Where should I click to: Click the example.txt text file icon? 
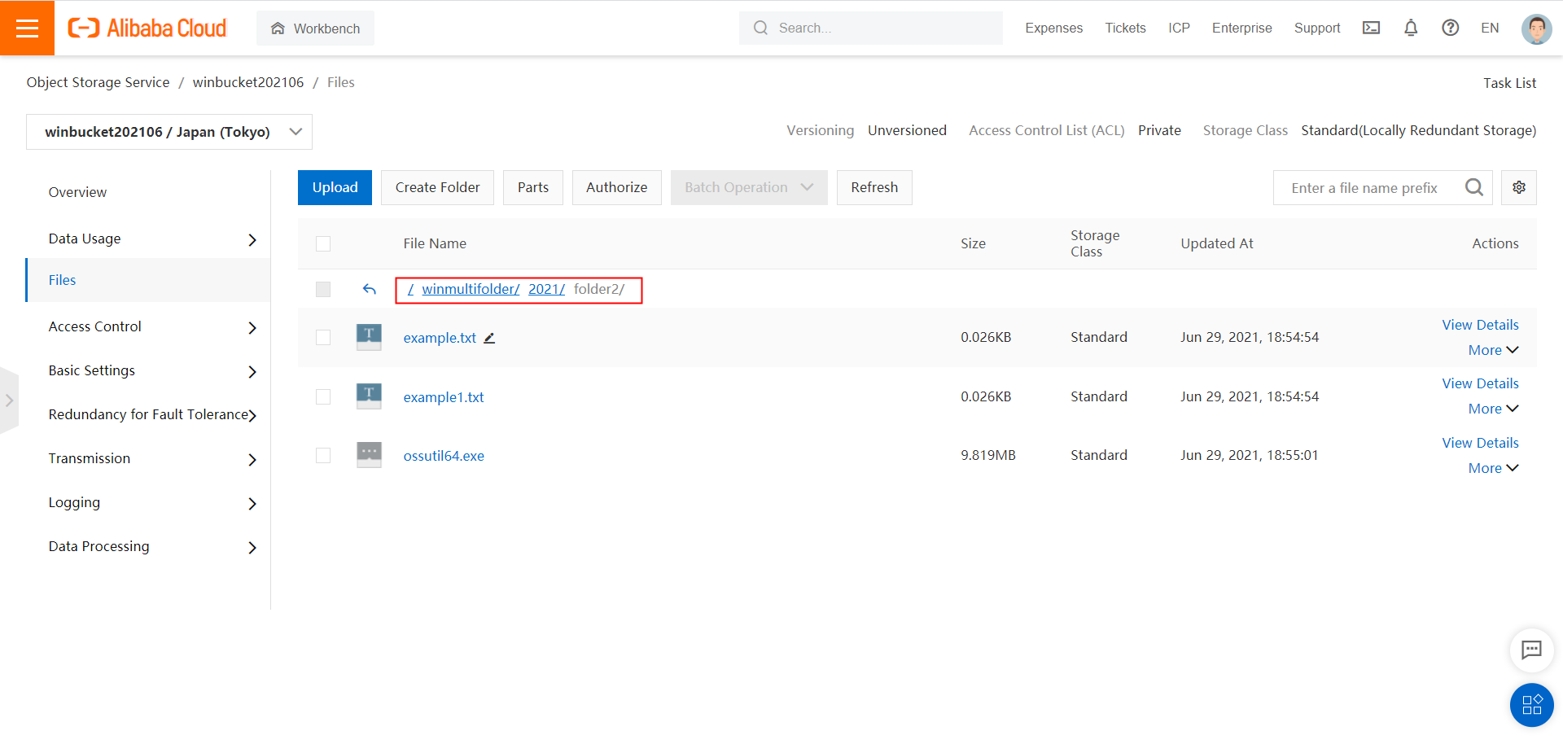tap(369, 336)
